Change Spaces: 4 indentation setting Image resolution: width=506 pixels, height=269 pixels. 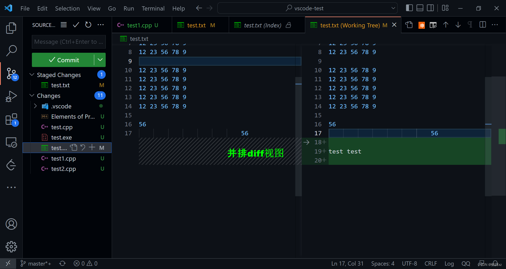point(383,263)
